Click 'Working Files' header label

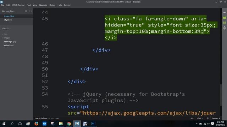[x=8, y=11]
